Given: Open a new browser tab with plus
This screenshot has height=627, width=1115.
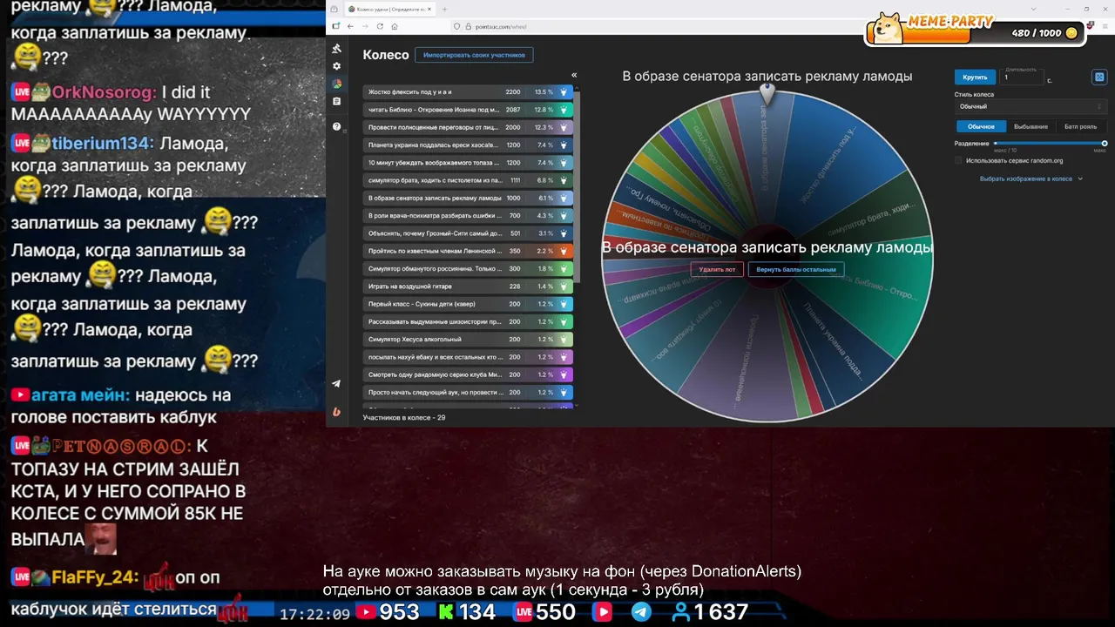Looking at the screenshot, I should (444, 9).
